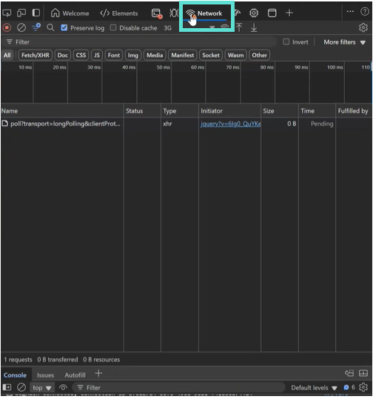The image size is (373, 399).
Task: Open the 6 console messages badge
Action: pyautogui.click(x=349, y=387)
